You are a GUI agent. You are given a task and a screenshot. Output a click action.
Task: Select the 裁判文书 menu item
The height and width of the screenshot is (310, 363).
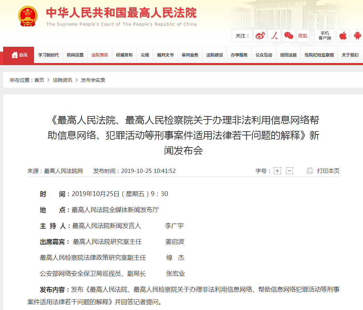click(x=165, y=55)
